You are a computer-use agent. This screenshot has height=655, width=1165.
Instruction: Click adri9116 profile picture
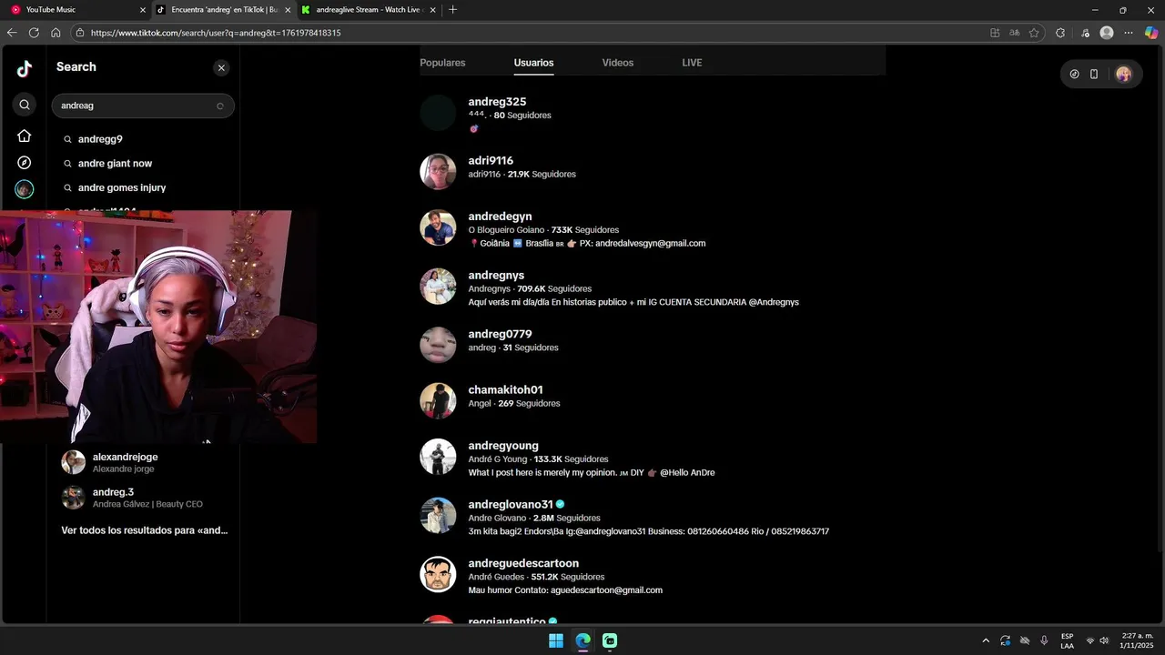pos(438,172)
